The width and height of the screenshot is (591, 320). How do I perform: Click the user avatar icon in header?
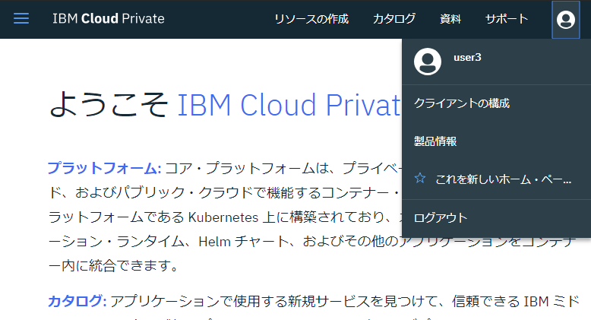click(x=566, y=20)
